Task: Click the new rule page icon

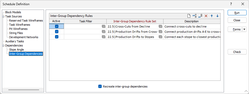Action: coord(189,16)
